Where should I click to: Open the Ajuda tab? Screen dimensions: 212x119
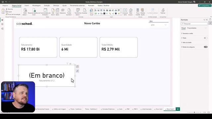point(64,6)
